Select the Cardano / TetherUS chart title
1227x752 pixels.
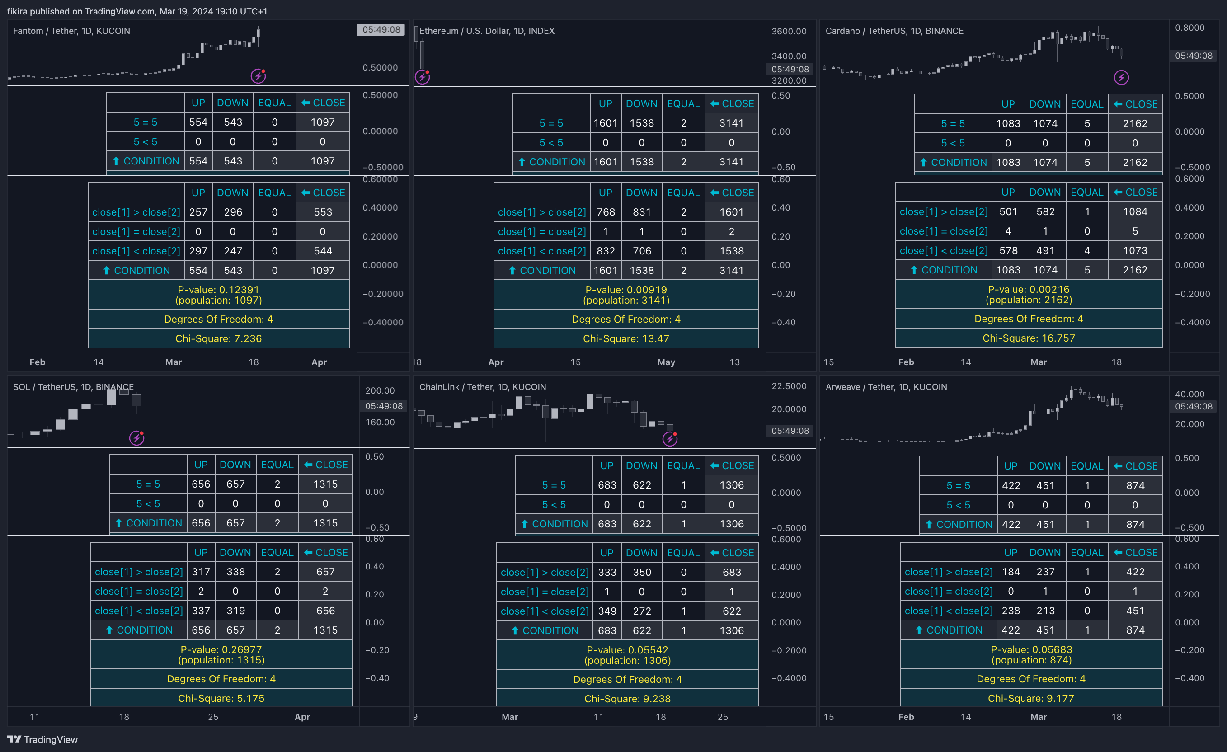click(894, 31)
